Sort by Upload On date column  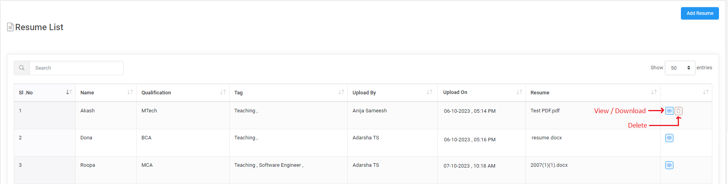click(519, 92)
